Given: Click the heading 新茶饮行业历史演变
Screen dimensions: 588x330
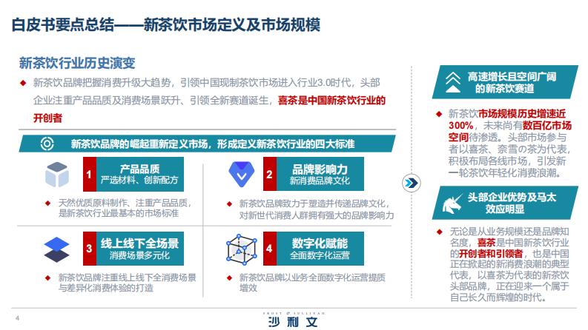Looking at the screenshot, I should pyautogui.click(x=77, y=63).
